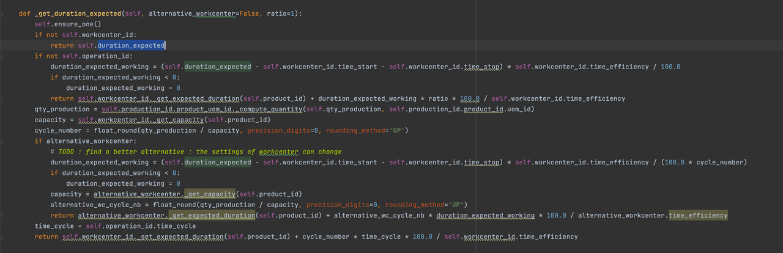Image resolution: width=783 pixels, height=253 pixels.
Task: Click '100.0' ending the first duration_expected_working assignment
Action: click(x=670, y=67)
